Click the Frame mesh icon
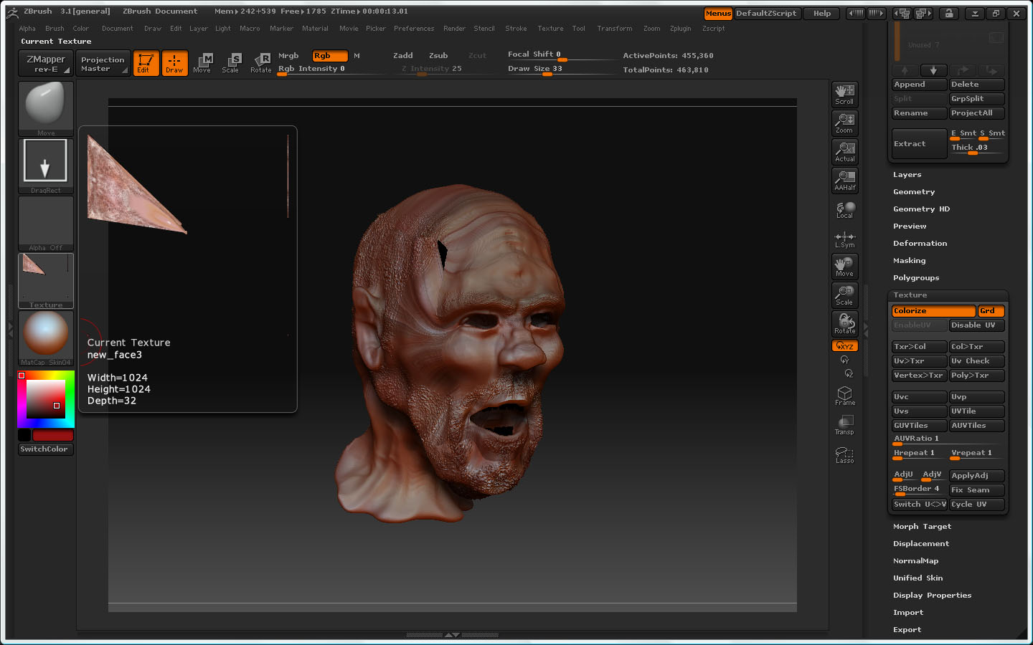Screen dimensions: 1033x645 (x=845, y=396)
